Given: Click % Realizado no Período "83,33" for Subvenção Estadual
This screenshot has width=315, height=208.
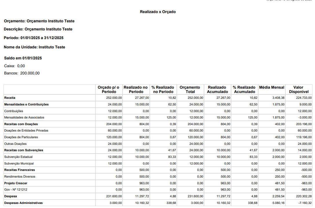Looking at the screenshot, I should (x=172, y=157).
